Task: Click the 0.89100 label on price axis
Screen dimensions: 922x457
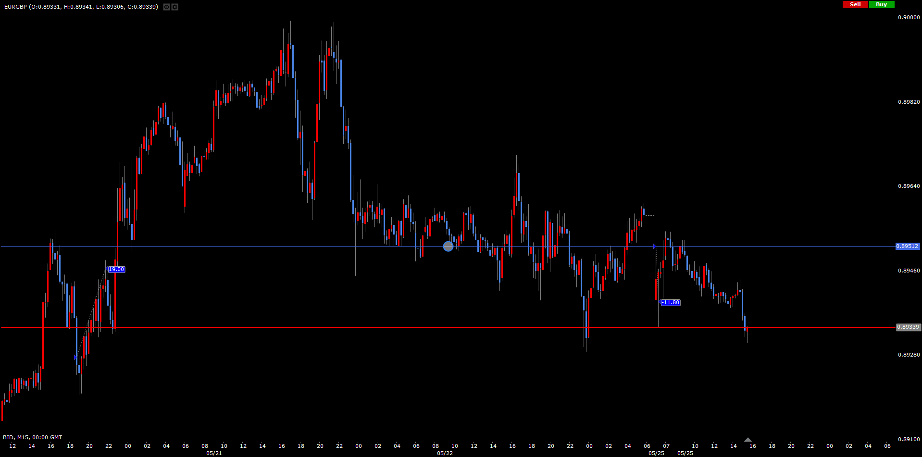Action: coord(909,439)
